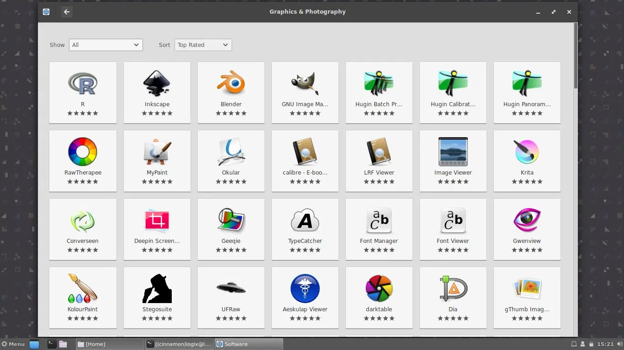Select the darktable application icon
Screen dimensions: 624x350
coord(379,288)
